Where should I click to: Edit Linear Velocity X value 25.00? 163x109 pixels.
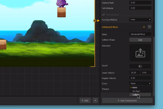click(x=134, y=73)
